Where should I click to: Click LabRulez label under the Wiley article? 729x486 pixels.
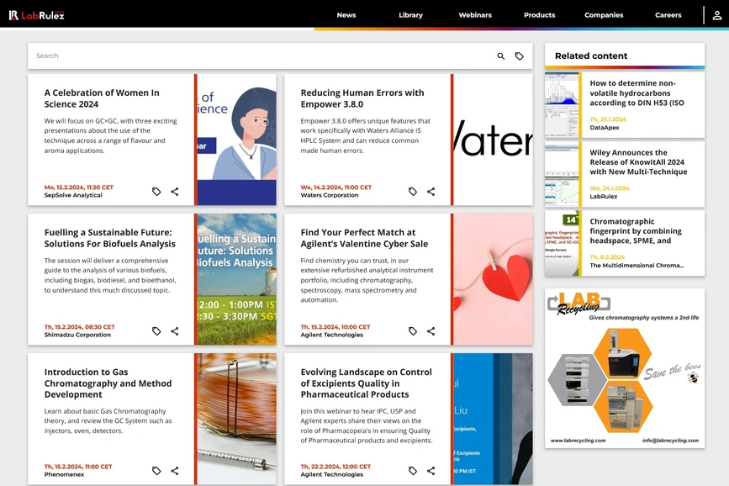tap(604, 196)
